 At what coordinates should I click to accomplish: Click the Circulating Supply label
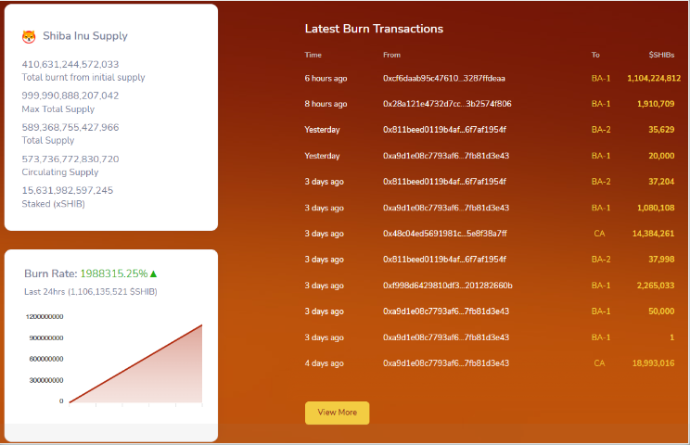[60, 172]
